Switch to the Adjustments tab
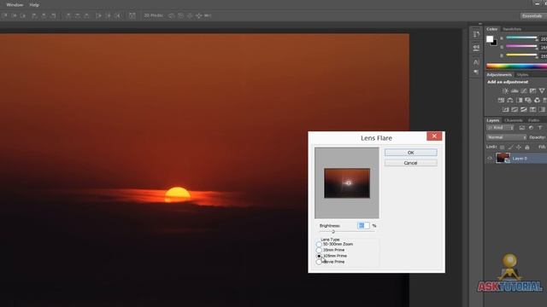The image size is (547, 307). click(x=499, y=75)
